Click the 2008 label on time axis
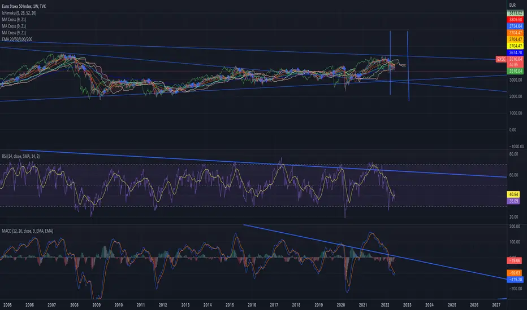Image resolution: width=527 pixels, height=310 pixels. point(74,305)
